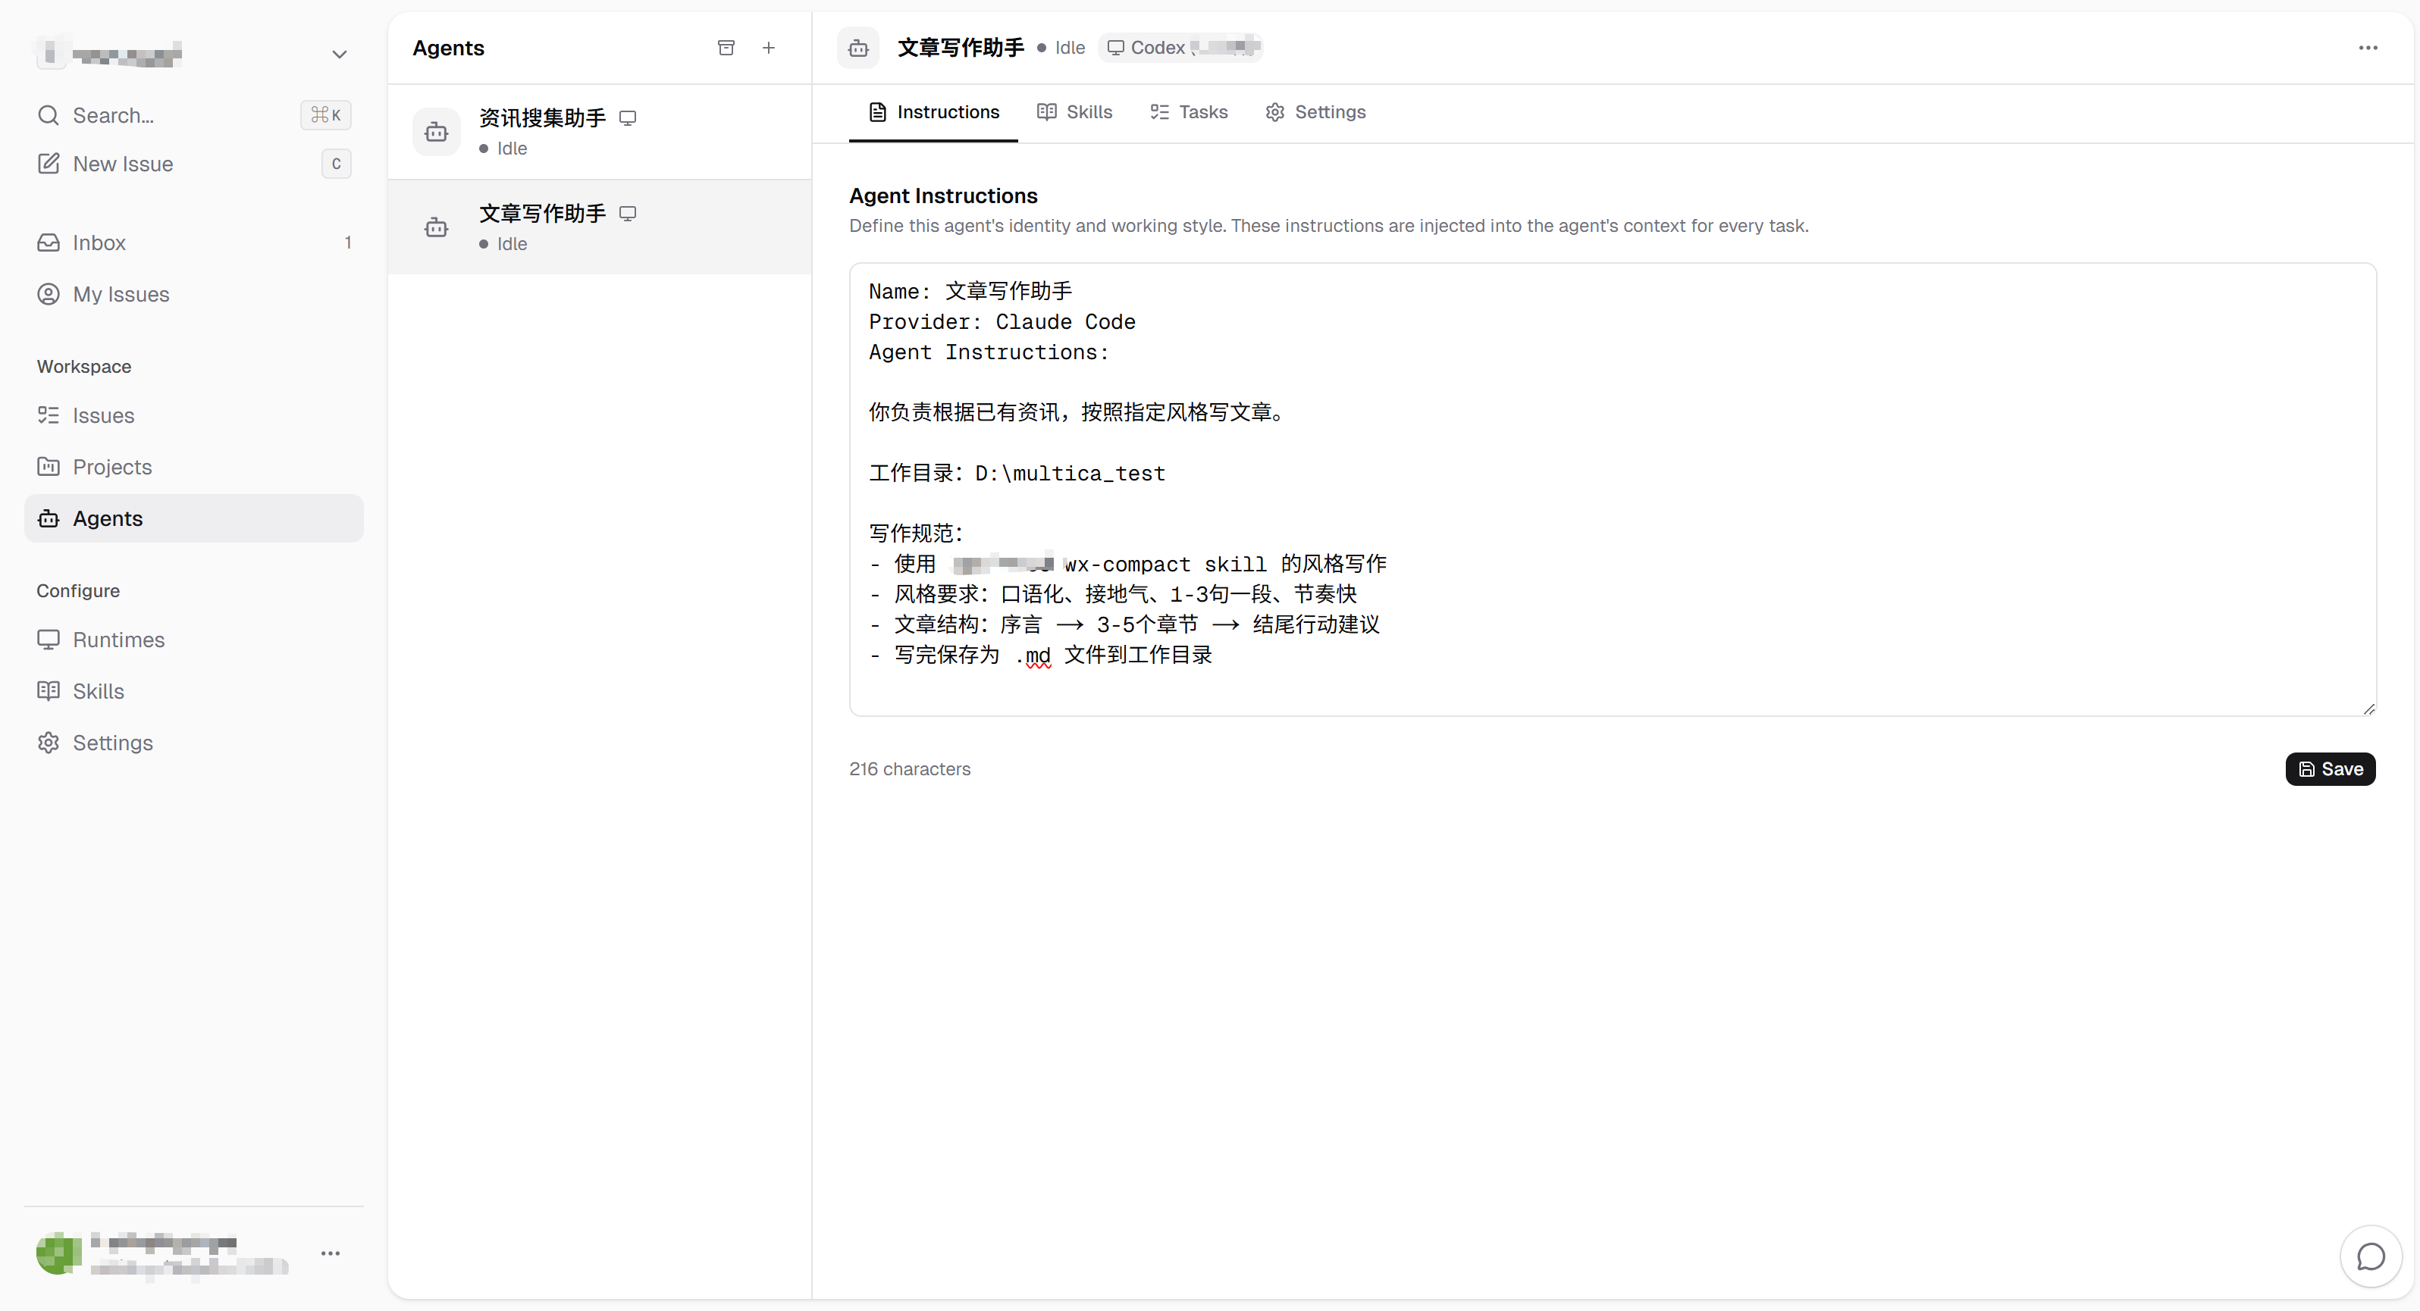Click the search magnifier icon
Image resolution: width=2420 pixels, height=1311 pixels.
(48, 114)
